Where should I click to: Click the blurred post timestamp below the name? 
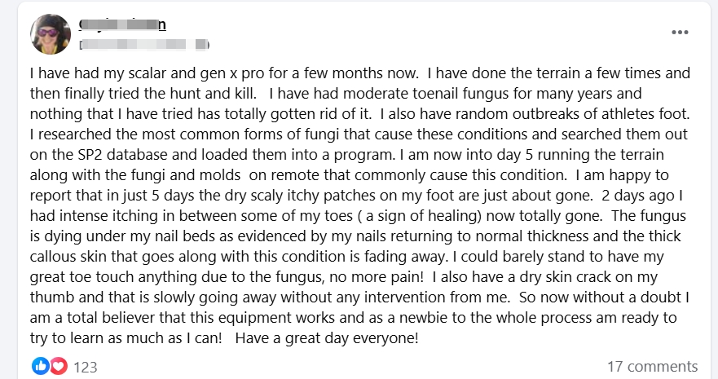(144, 44)
